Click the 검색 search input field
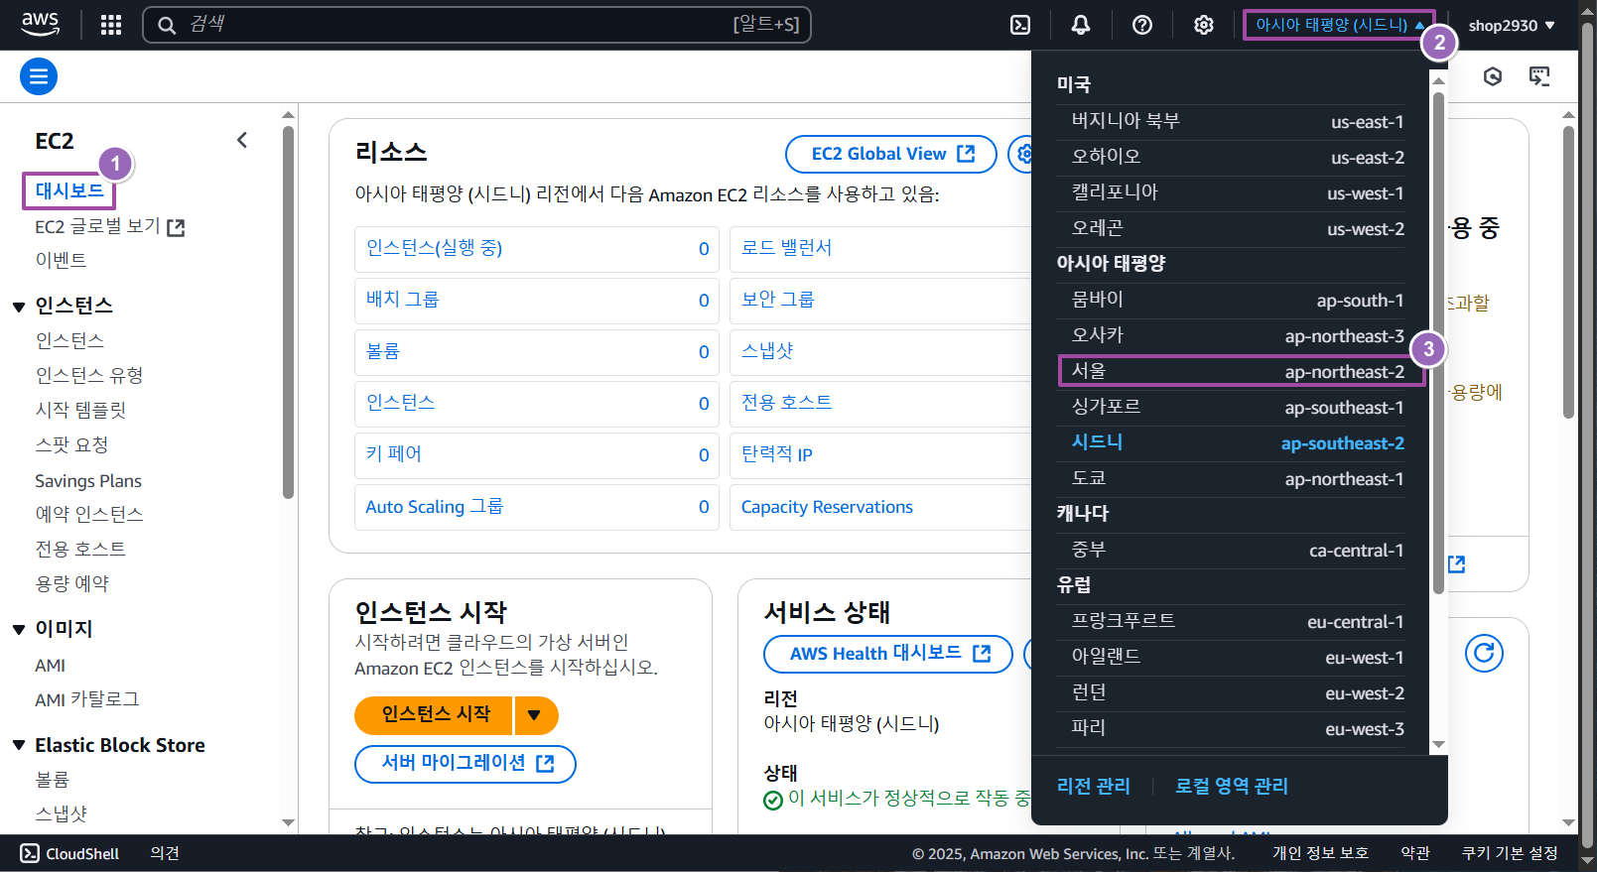1597x872 pixels. [x=476, y=25]
